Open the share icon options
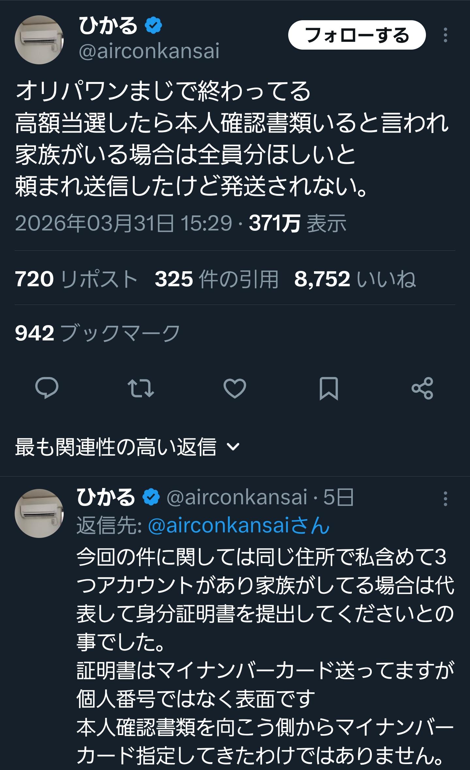The width and height of the screenshot is (470, 770). coord(422,388)
